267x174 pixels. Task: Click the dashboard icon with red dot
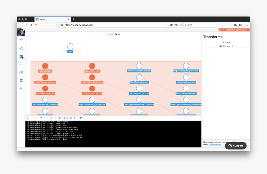tap(21, 56)
